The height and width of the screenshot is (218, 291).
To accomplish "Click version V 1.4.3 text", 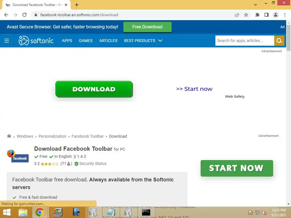I will click(80, 156).
